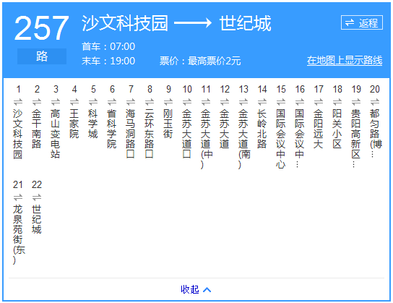Click the transfer icon above stop 云环东路口
This screenshot has width=393, height=303.
pyautogui.click(x=150, y=102)
